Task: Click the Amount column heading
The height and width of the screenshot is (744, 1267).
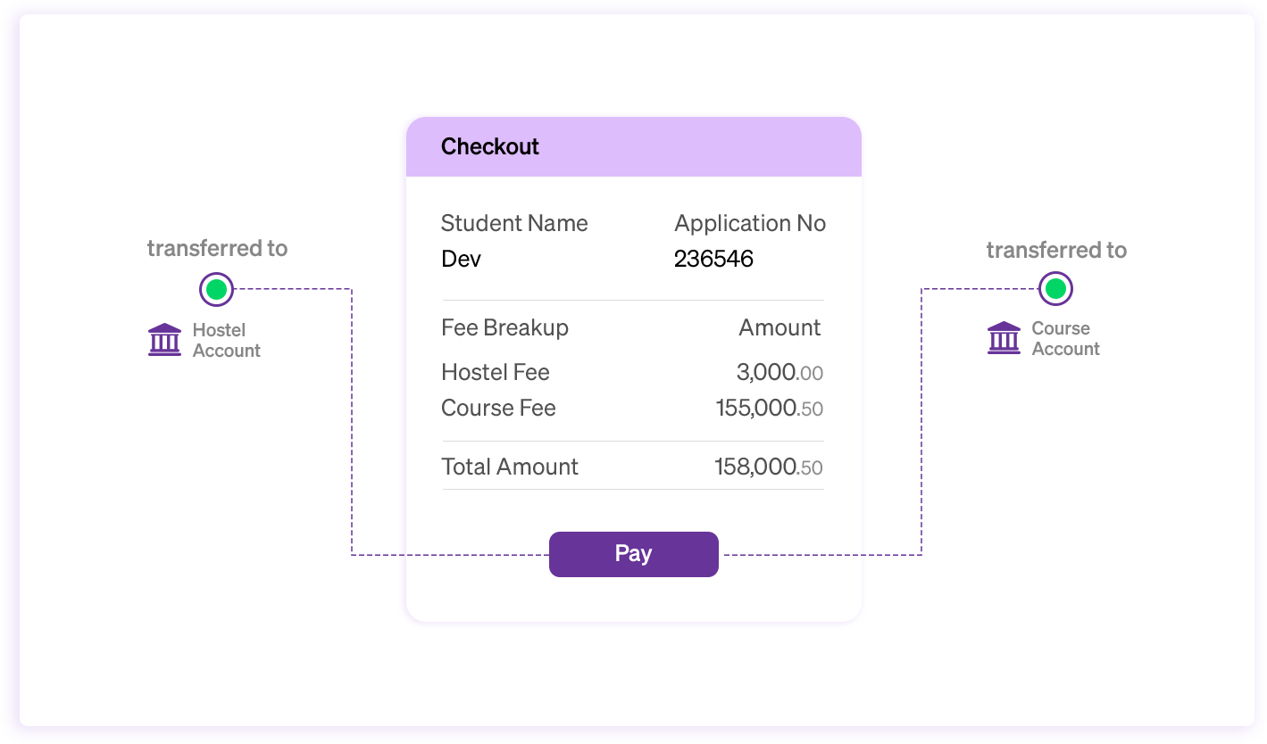Action: (779, 327)
